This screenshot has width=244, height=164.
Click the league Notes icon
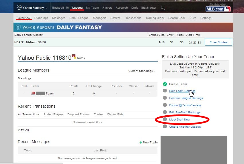(74, 57)
